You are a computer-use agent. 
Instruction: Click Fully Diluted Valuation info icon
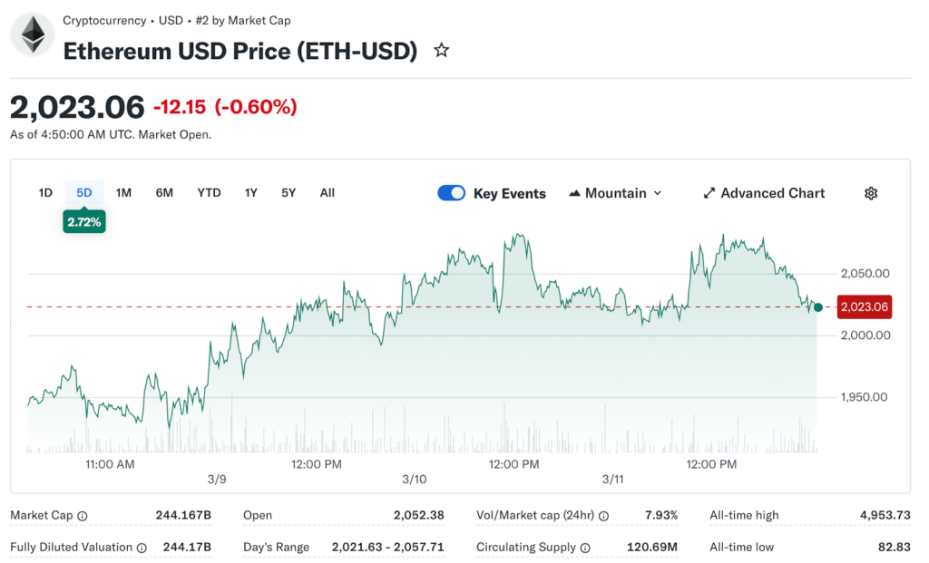coord(142,548)
